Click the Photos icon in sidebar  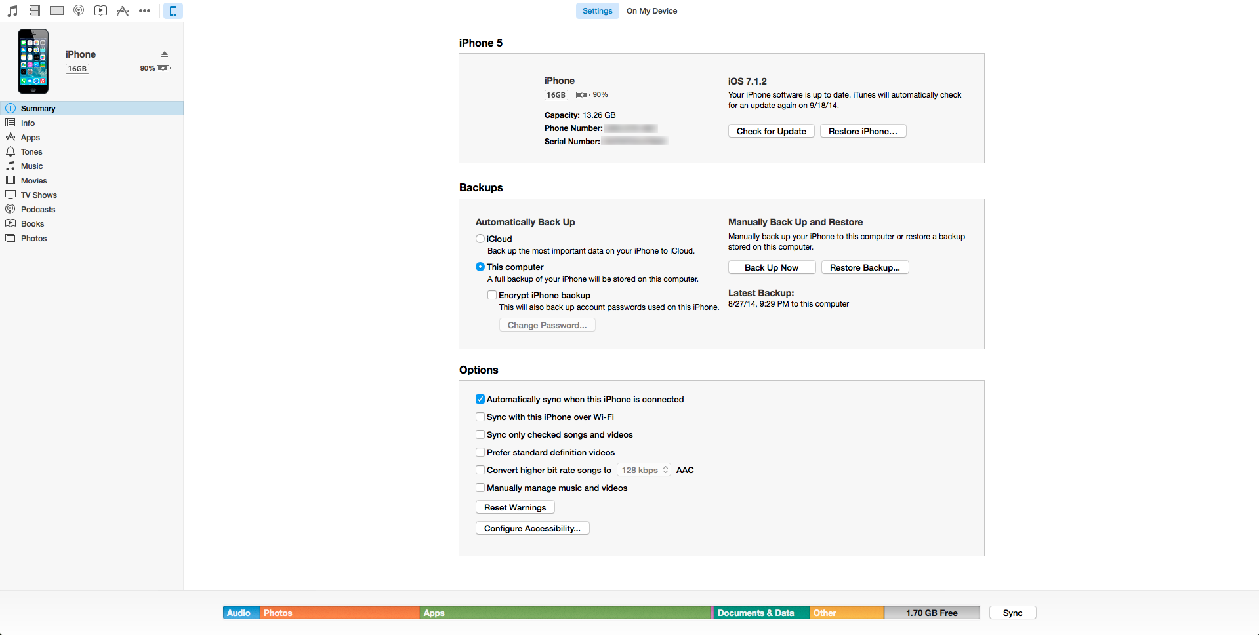(x=10, y=238)
